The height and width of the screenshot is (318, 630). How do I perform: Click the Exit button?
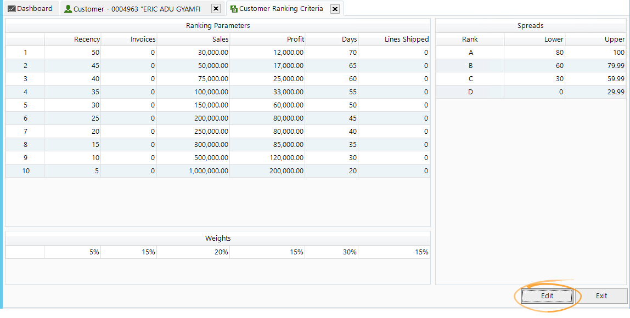pyautogui.click(x=601, y=296)
